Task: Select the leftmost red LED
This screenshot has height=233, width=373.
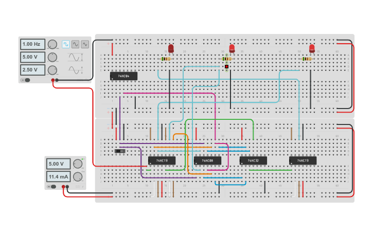Action: click(x=171, y=48)
